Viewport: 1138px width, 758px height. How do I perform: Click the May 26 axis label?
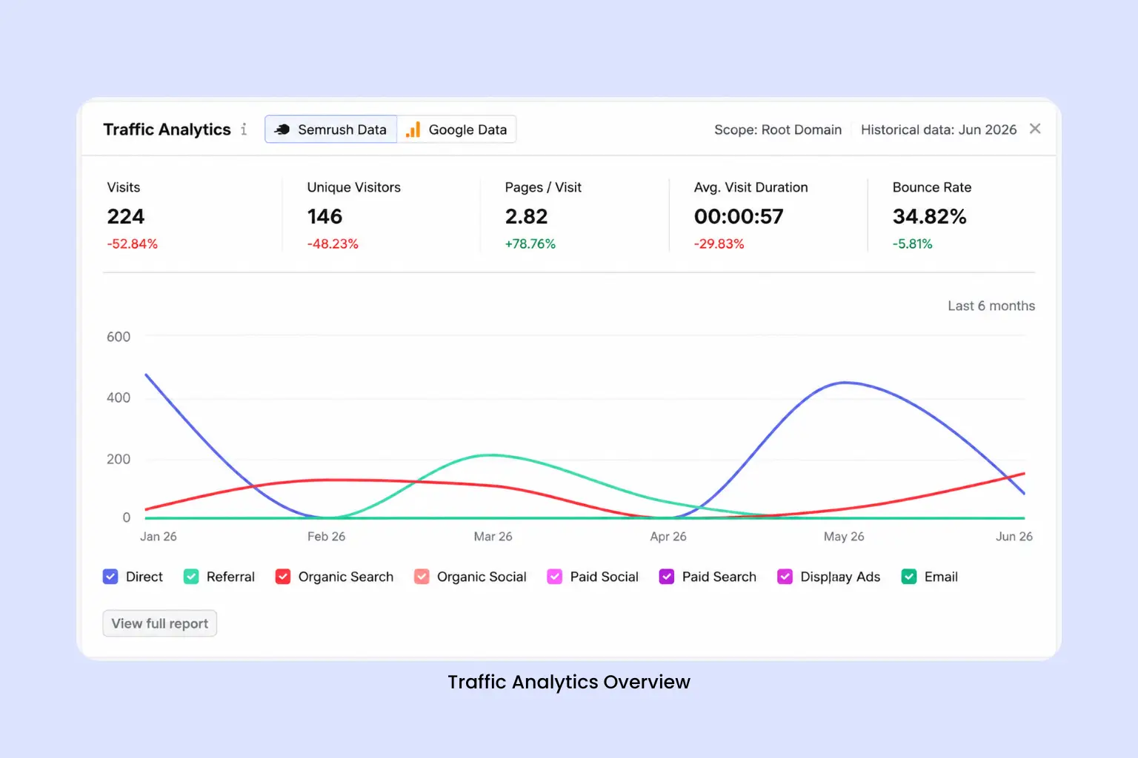[844, 537]
